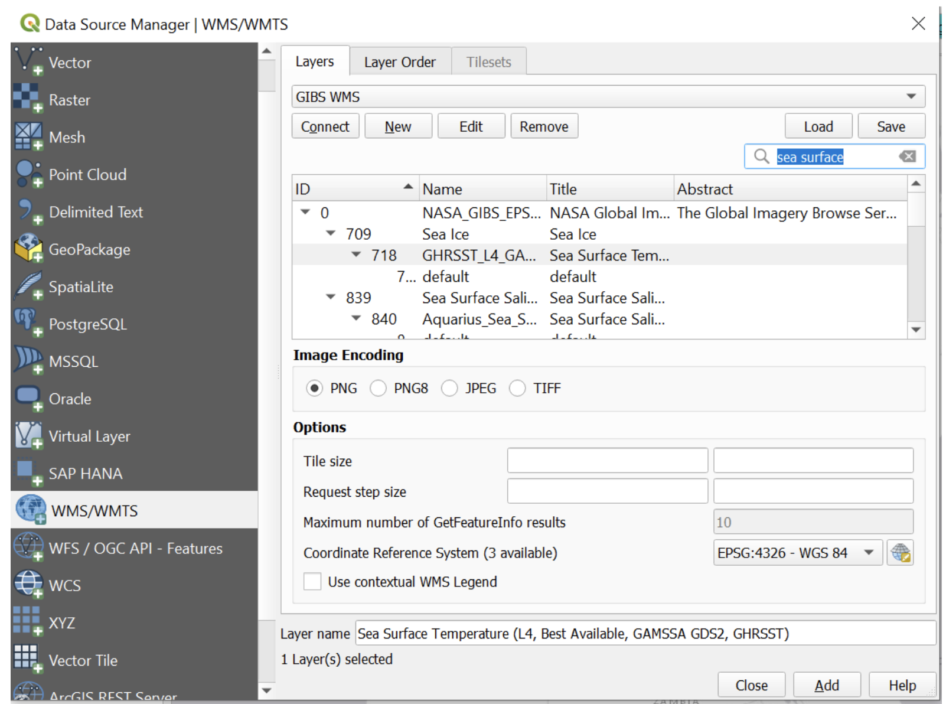This screenshot has width=946, height=704.
Task: Collapse the 839 Sea Surface Salinity node
Action: point(331,297)
